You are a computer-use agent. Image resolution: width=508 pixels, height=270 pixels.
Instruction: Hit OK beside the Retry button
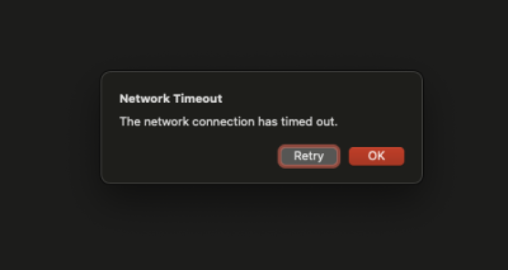[377, 156]
